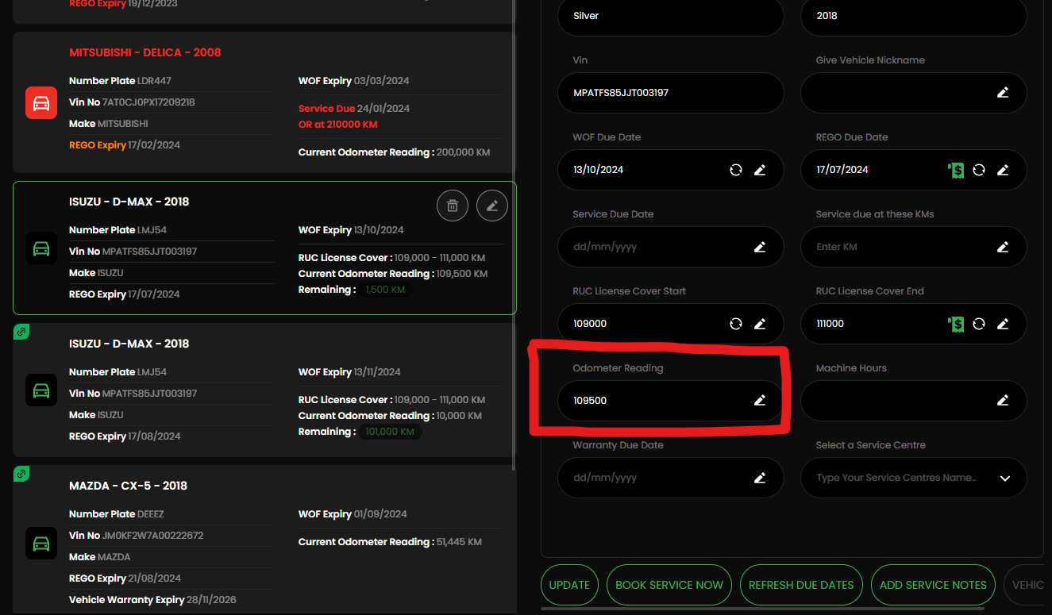Click WOF Expiry 01/09/2024 on Mazda card
1052x615 pixels.
(353, 514)
